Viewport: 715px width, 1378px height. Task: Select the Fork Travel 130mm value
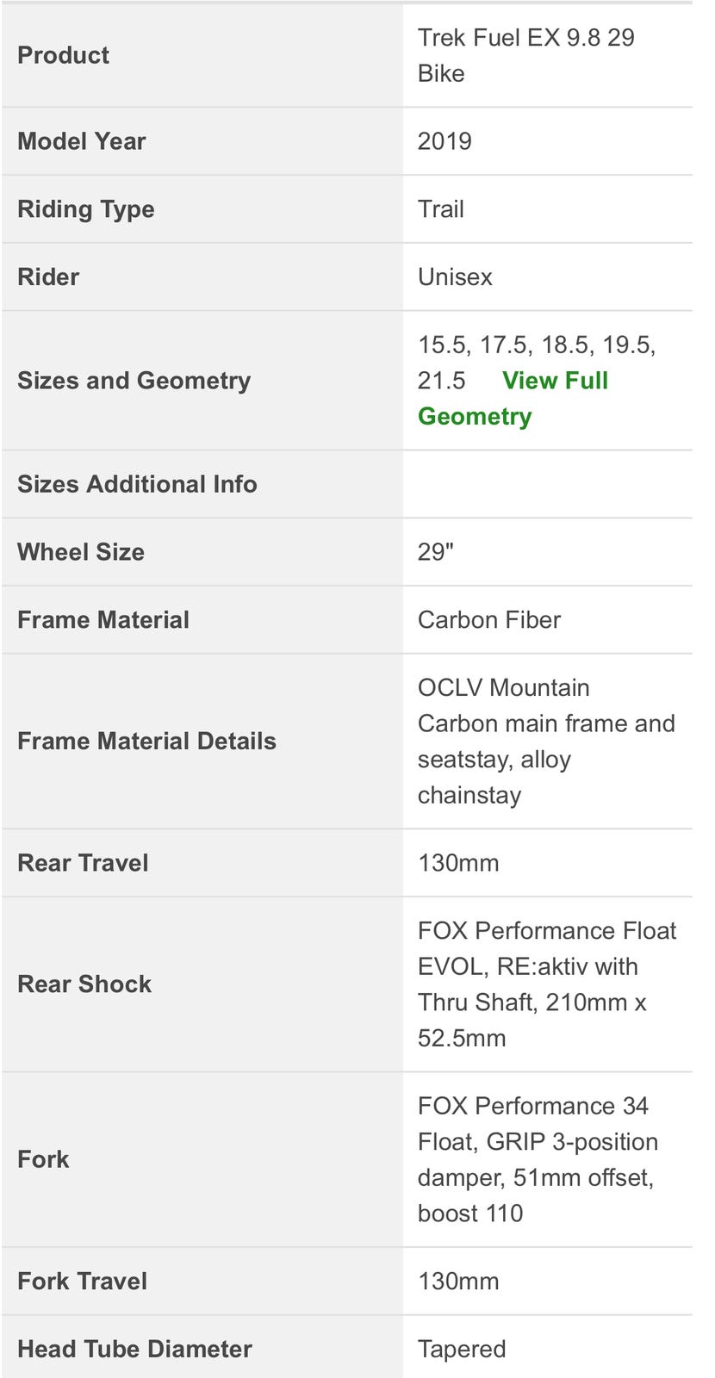(458, 1282)
